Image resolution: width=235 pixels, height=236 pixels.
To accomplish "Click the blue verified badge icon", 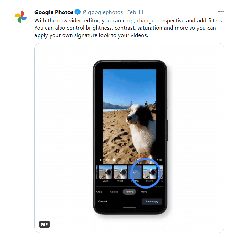I will [x=77, y=12].
